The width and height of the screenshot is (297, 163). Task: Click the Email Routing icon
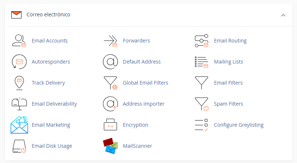[x=202, y=41]
